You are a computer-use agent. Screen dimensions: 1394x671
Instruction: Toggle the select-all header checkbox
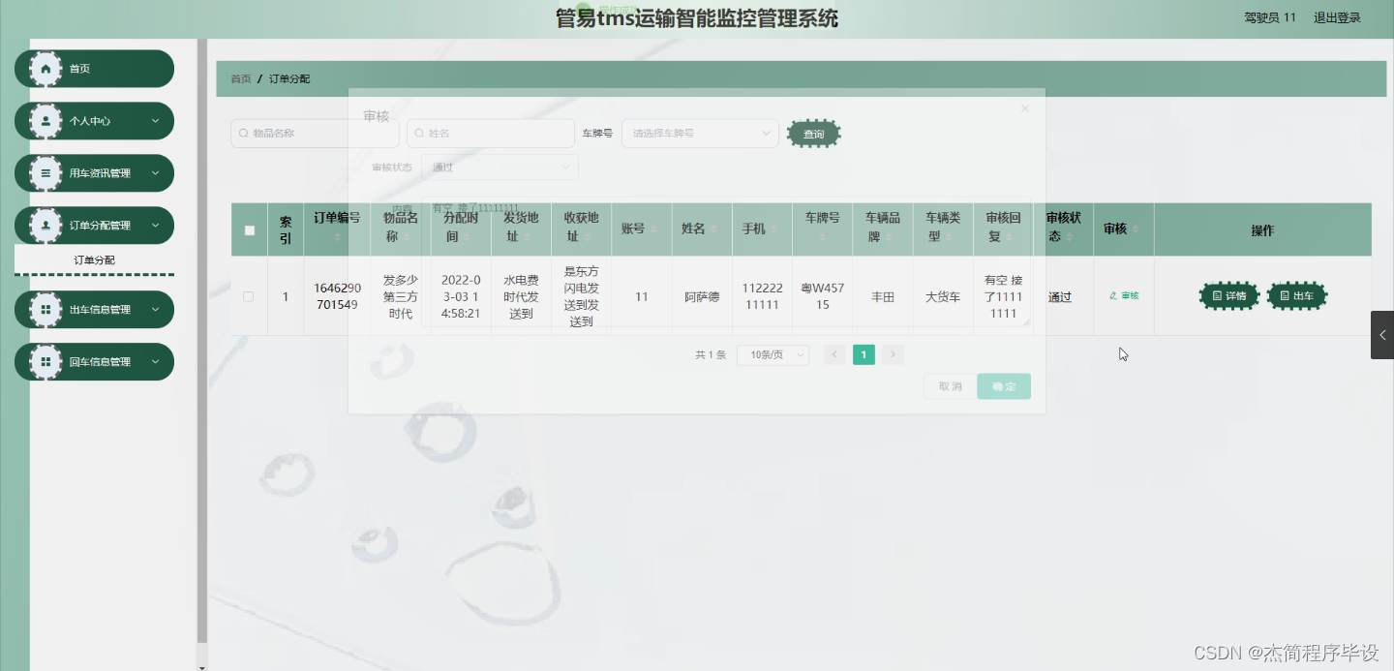[250, 230]
